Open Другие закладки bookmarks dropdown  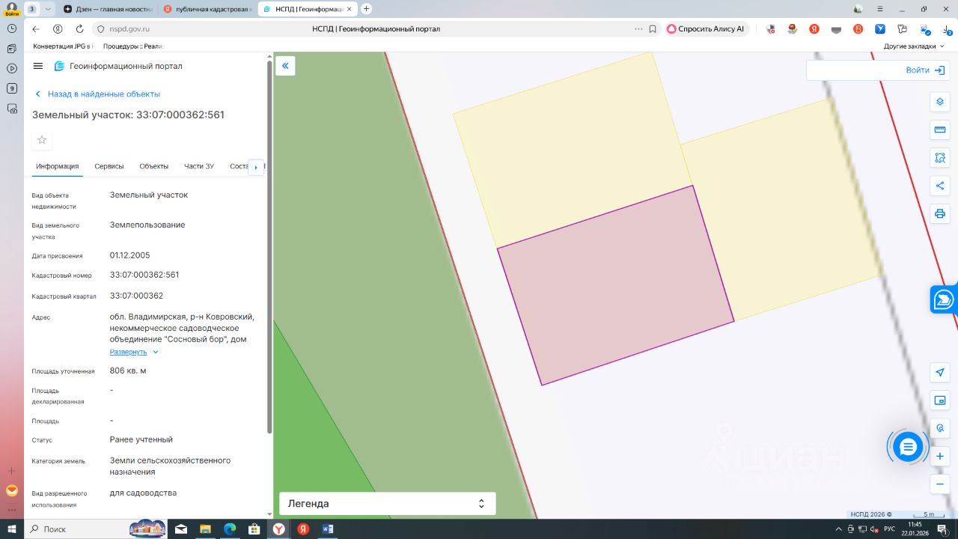click(914, 46)
